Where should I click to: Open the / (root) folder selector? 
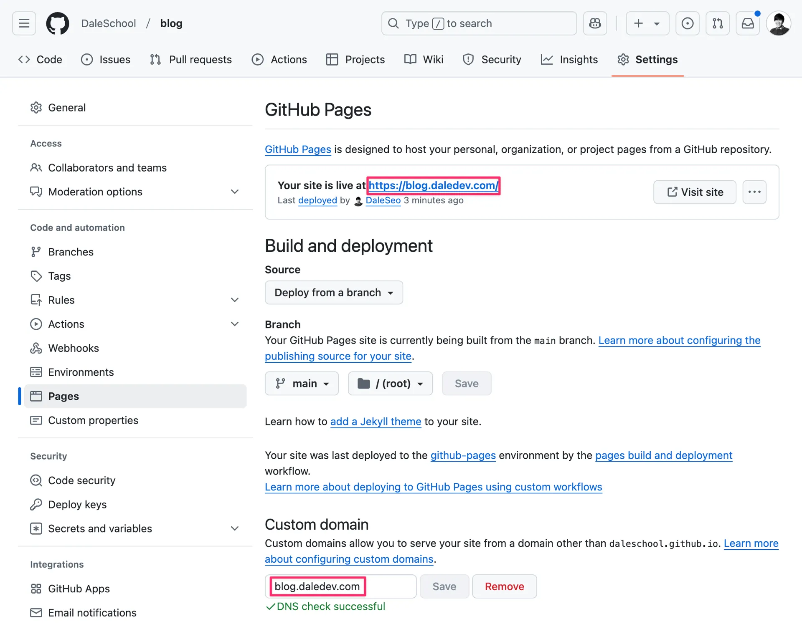click(390, 383)
